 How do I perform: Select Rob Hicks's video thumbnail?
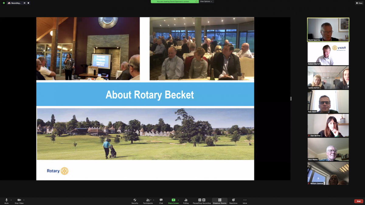tap(328, 102)
